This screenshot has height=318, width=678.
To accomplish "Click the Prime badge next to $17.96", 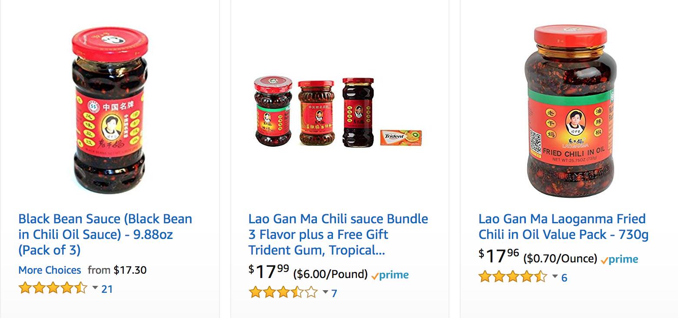I will tap(619, 259).
